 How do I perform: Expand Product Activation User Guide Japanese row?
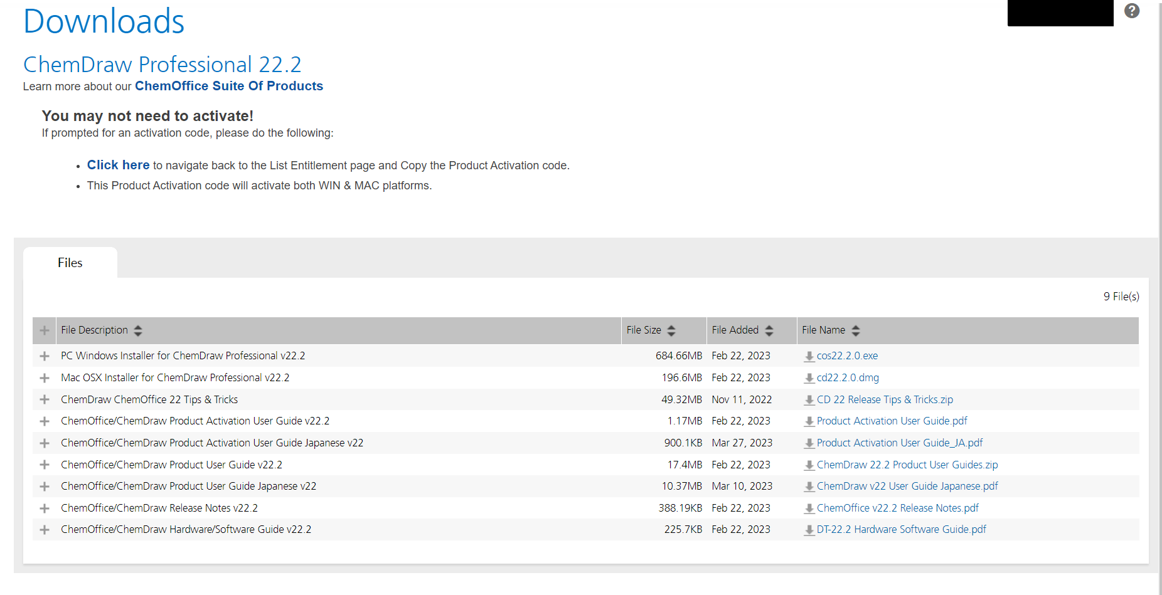tap(45, 443)
